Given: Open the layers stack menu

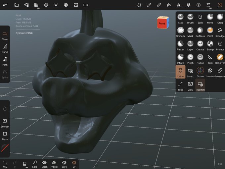Looking at the screenshot, I should pyautogui.click(x=189, y=5).
